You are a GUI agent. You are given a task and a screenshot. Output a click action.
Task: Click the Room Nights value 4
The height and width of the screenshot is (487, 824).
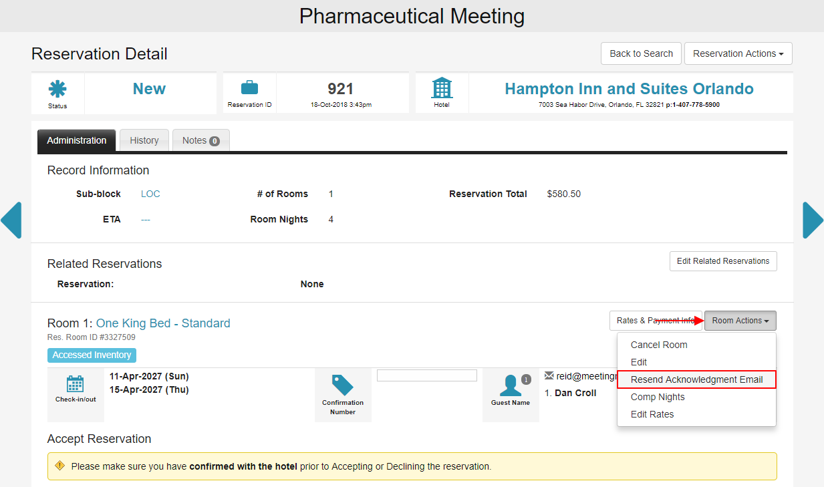(331, 219)
